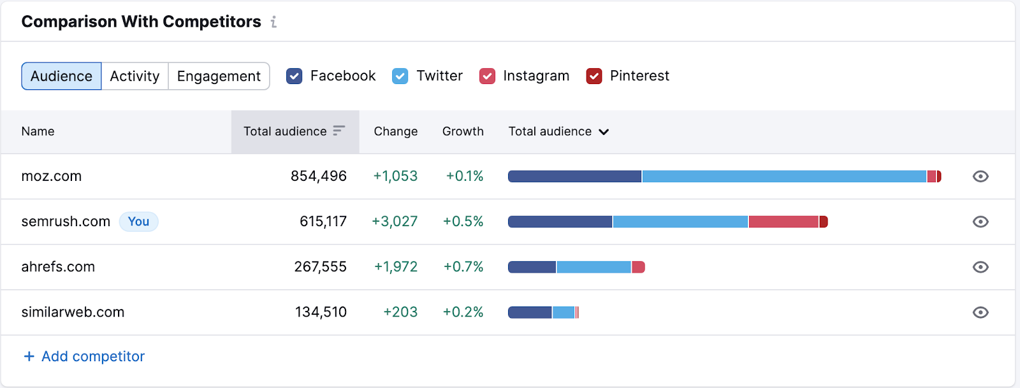Viewport: 1020px width, 388px height.
Task: Click the You badge next to semrush.com
Action: pyautogui.click(x=138, y=222)
